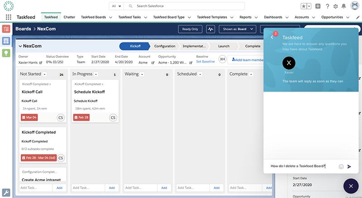Viewport: 362px width, 198px height.
Task: Open the global actions plus icon
Action: click(318, 6)
